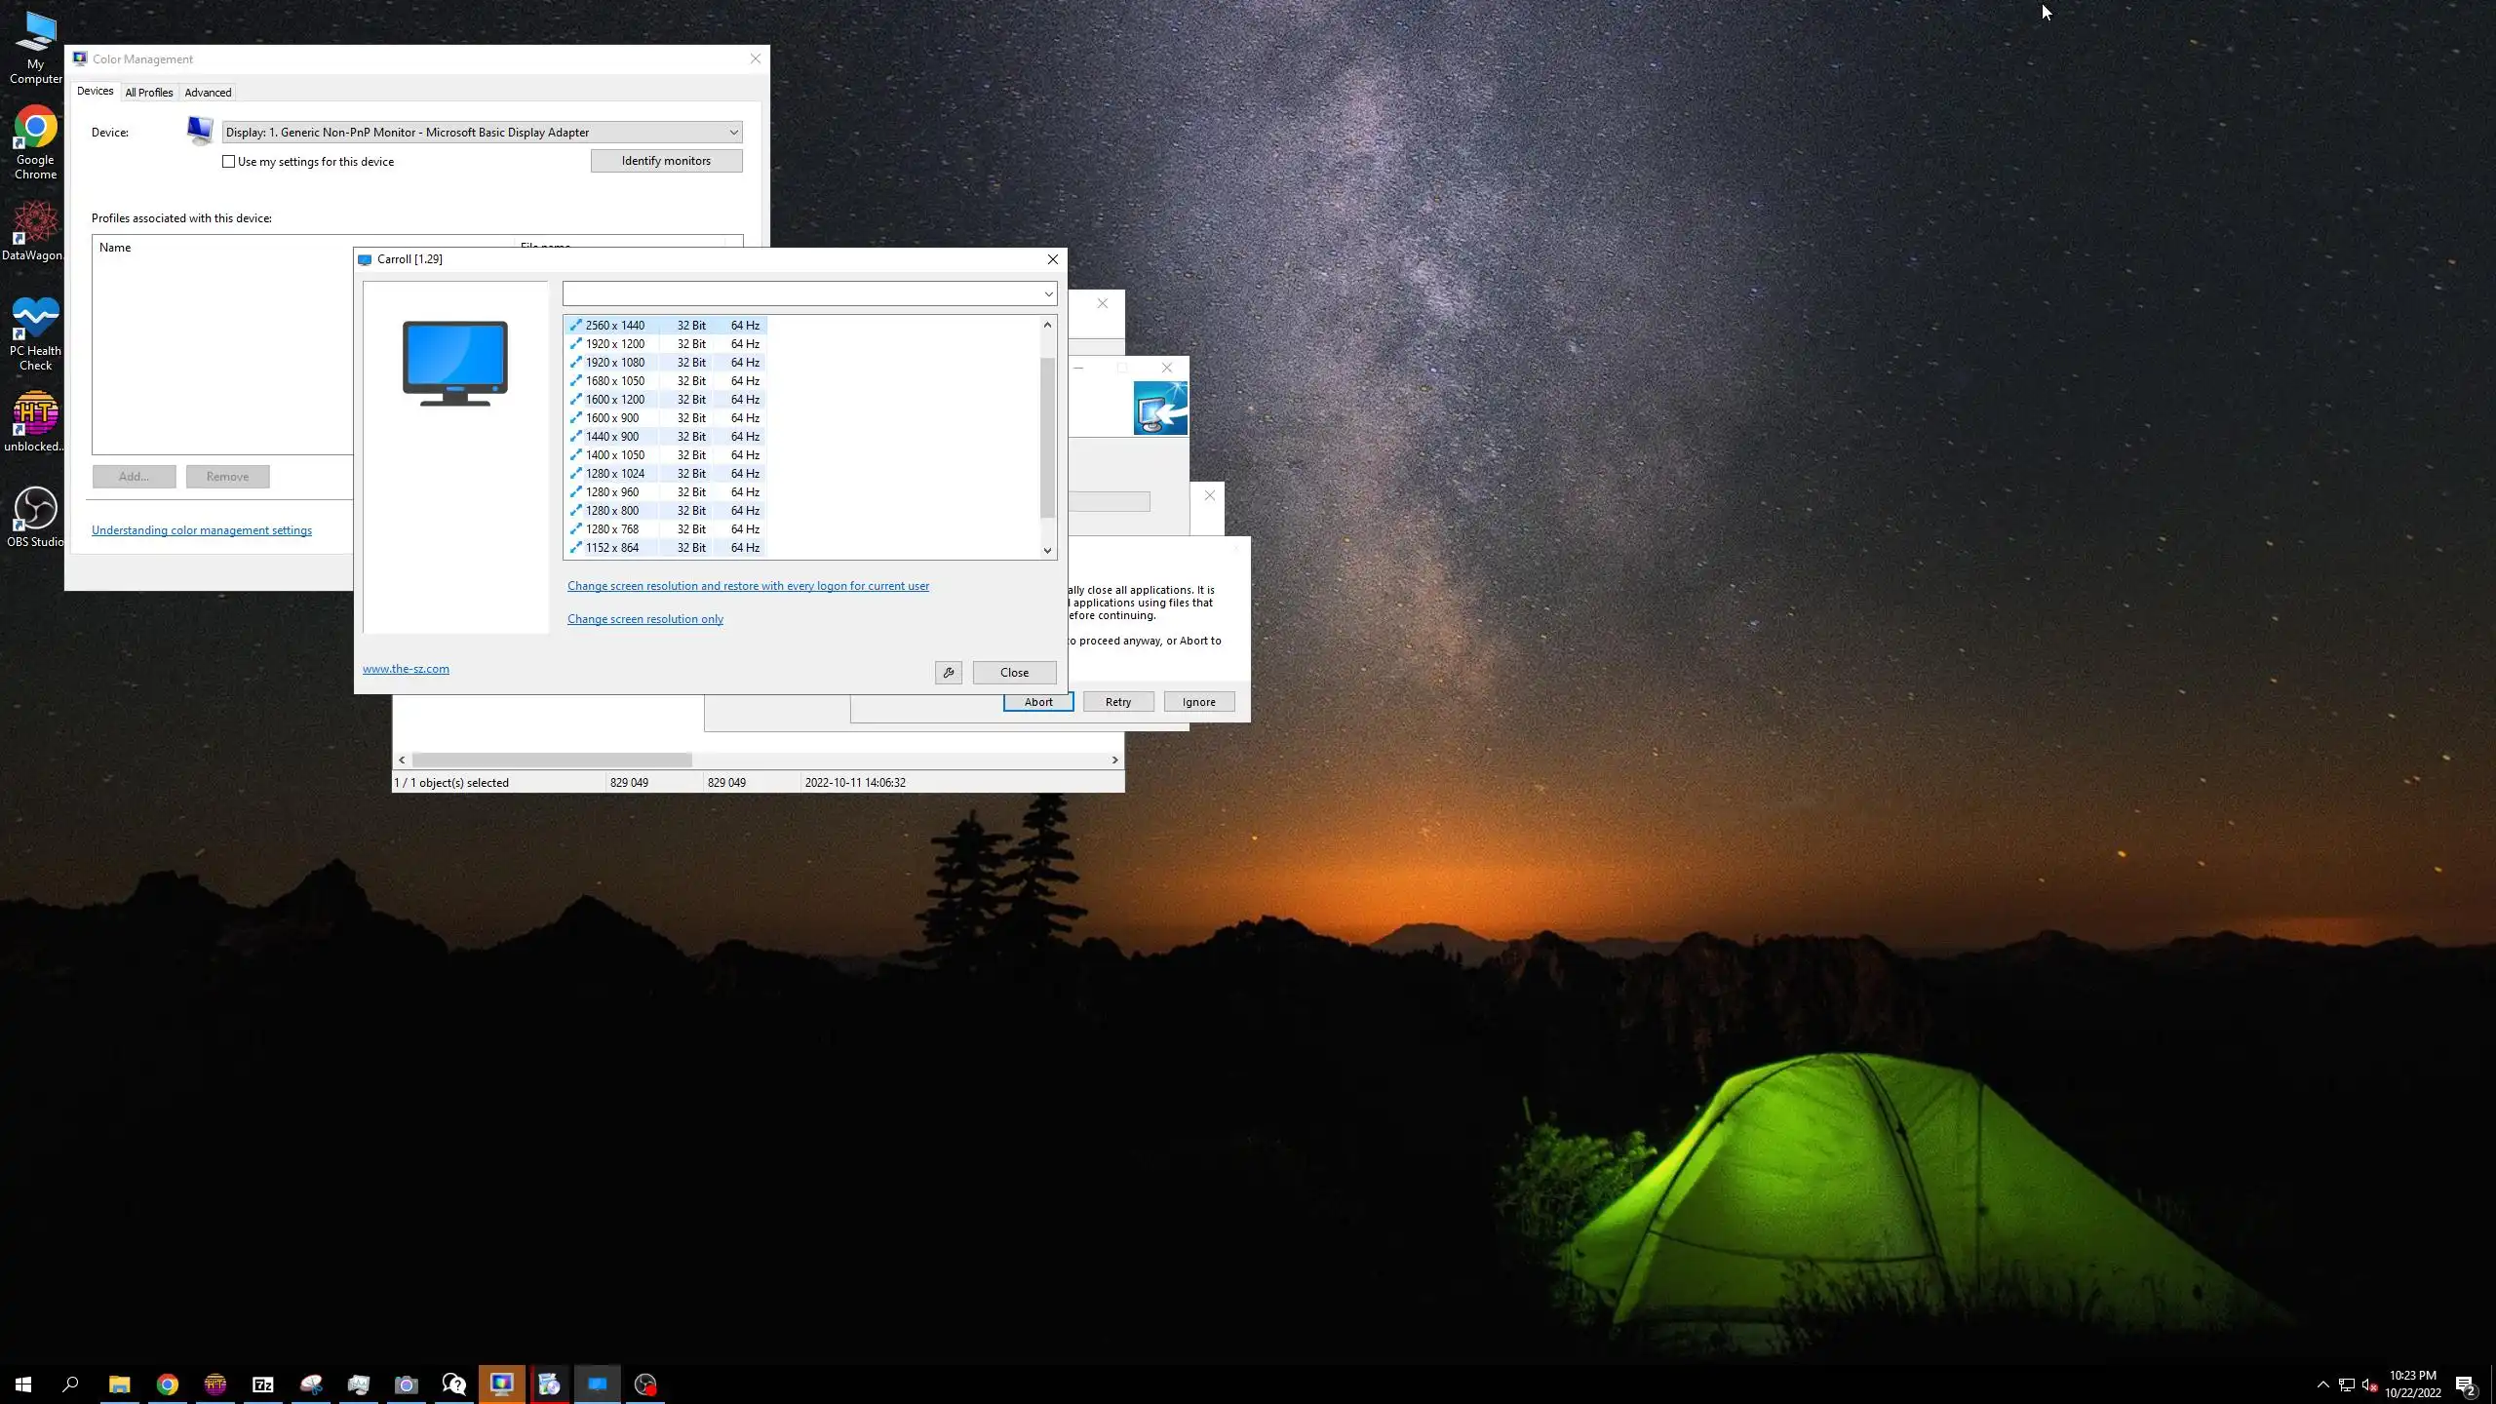Expand the Device display dropdown
Viewport: 2496px width, 1404px height.
(x=733, y=133)
